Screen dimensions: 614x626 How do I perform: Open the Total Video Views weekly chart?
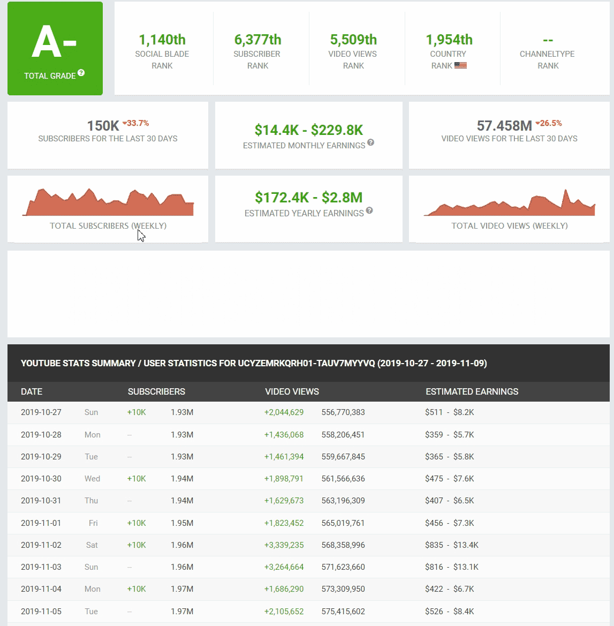coord(509,203)
